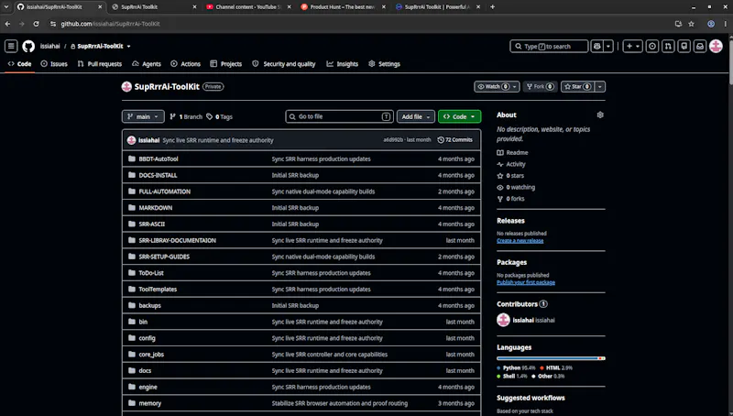Viewport: 733px width, 416px height.
Task: Bookmark this page with the star icon
Action: pos(692,24)
